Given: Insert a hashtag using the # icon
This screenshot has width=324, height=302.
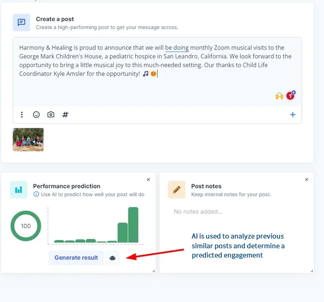Looking at the screenshot, I should point(65,114).
